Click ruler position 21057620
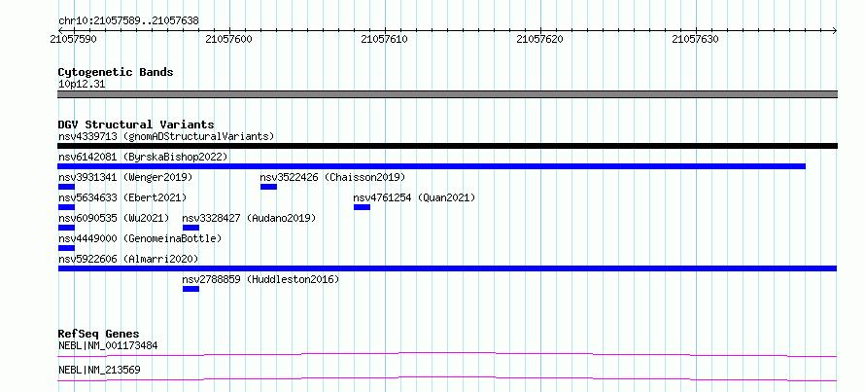The height and width of the screenshot is (392, 865). pyautogui.click(x=540, y=39)
